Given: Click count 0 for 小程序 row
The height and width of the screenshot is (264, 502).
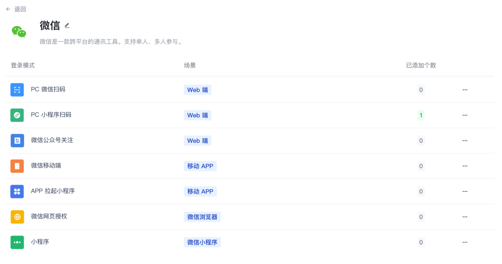Looking at the screenshot, I should (421, 242).
